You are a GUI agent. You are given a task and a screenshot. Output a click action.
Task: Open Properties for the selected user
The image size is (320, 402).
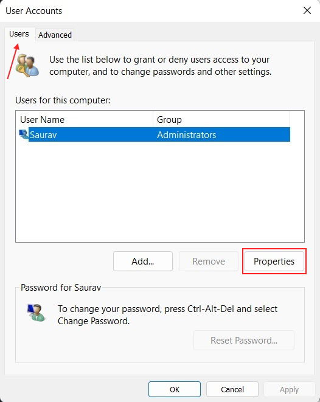(274, 262)
